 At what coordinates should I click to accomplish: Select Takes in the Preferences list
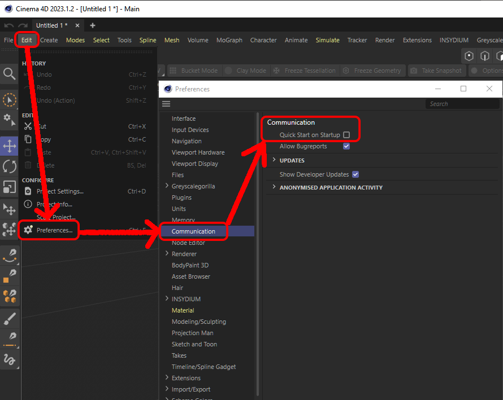pyautogui.click(x=179, y=355)
